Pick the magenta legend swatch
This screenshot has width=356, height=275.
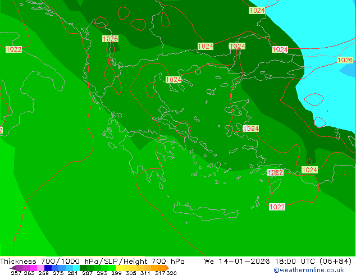[34, 268]
